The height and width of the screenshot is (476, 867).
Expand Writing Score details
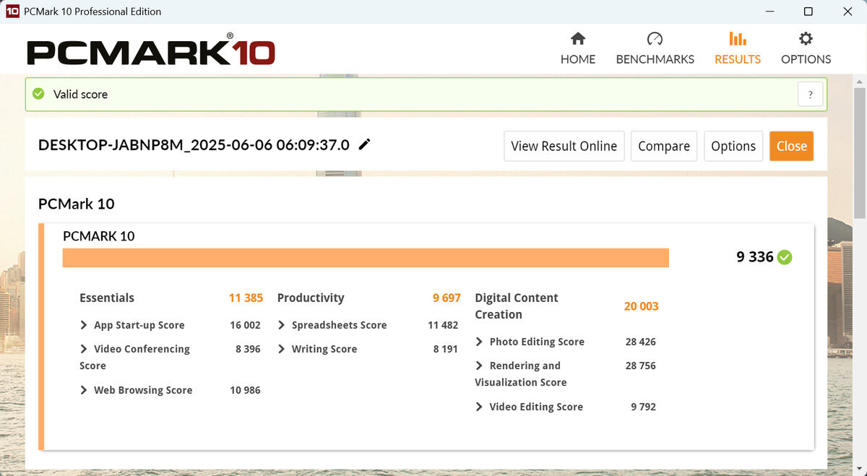click(x=282, y=349)
